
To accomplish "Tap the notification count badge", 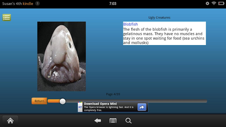I will pos(38,3).
